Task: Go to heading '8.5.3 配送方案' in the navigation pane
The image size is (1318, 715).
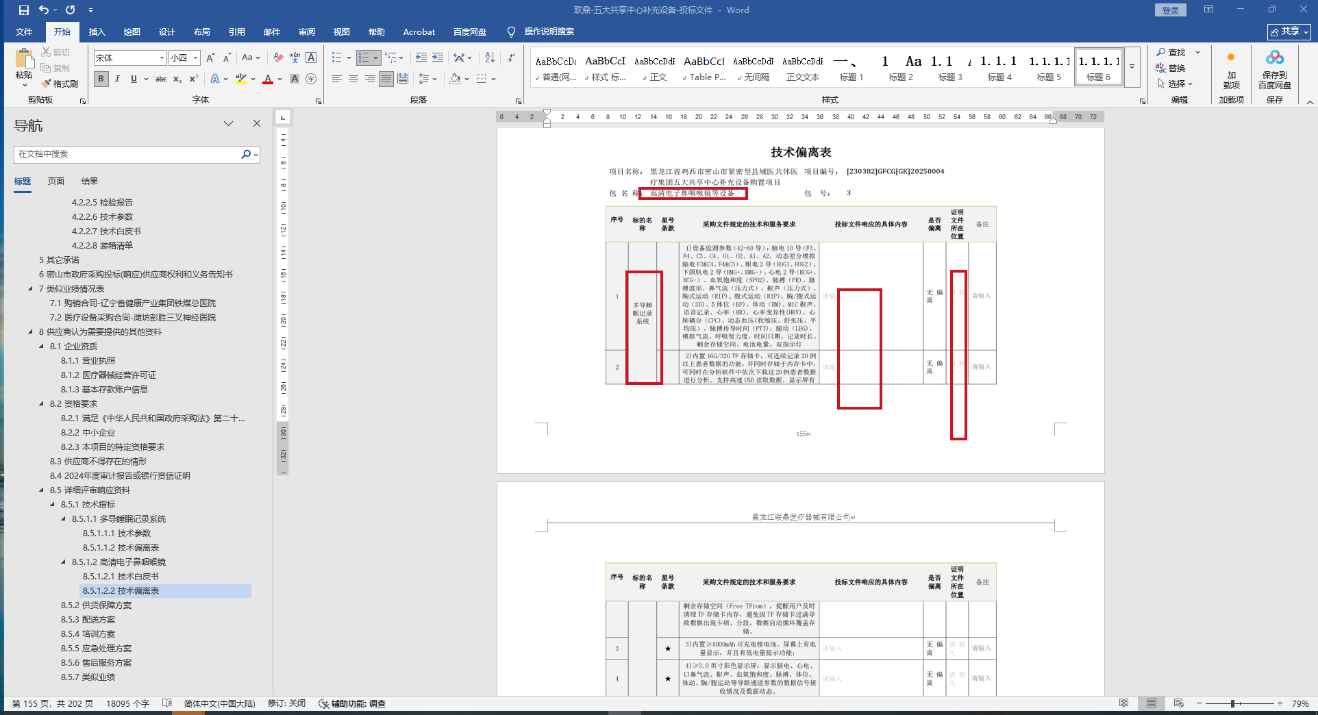Action: coord(88,620)
